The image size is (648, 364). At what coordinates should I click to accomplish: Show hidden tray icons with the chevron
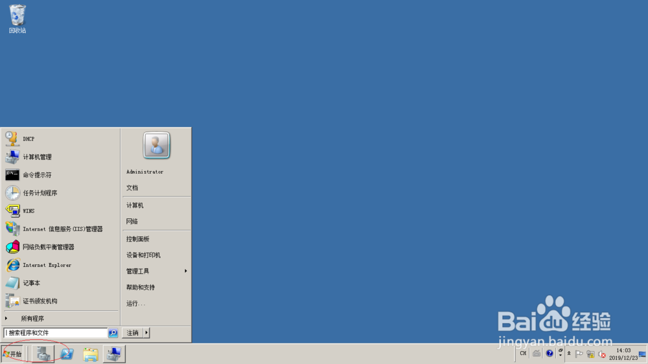(569, 354)
